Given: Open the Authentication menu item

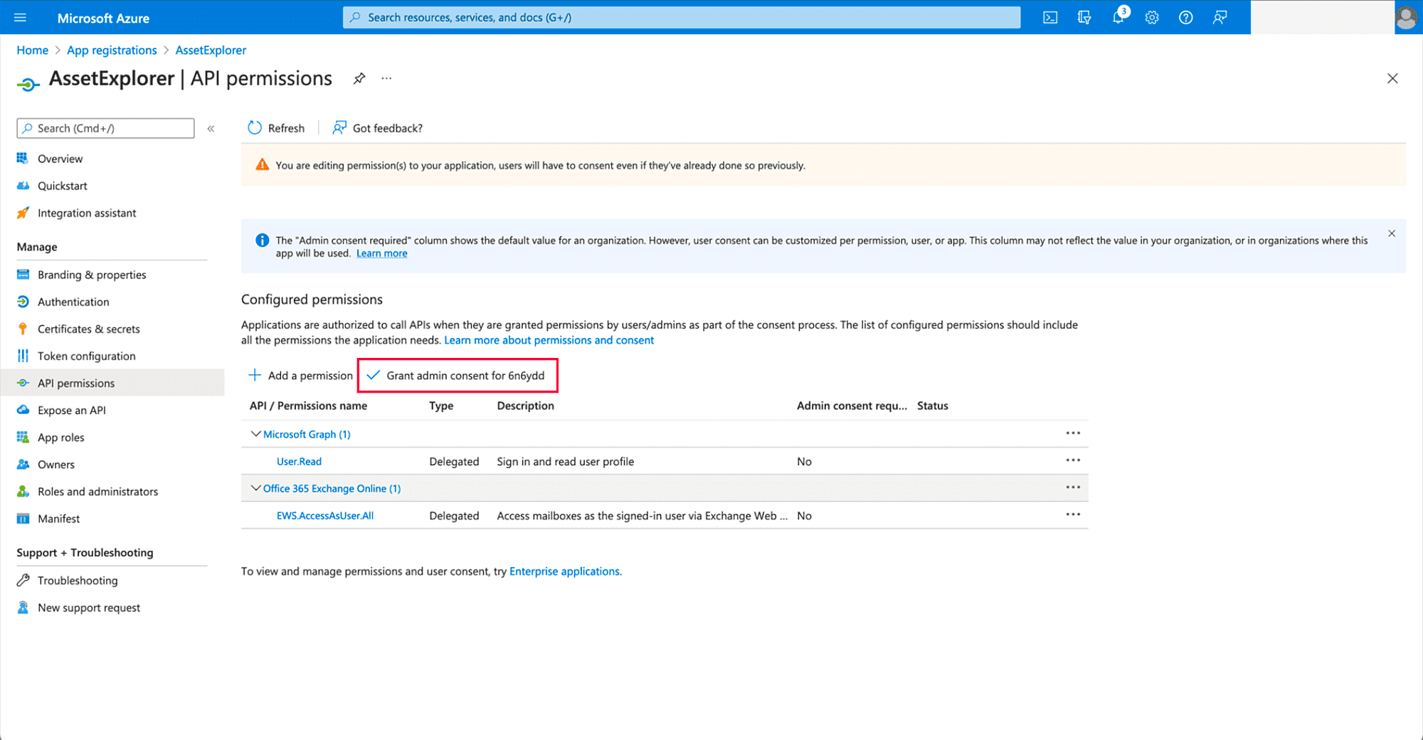Looking at the screenshot, I should pos(73,302).
